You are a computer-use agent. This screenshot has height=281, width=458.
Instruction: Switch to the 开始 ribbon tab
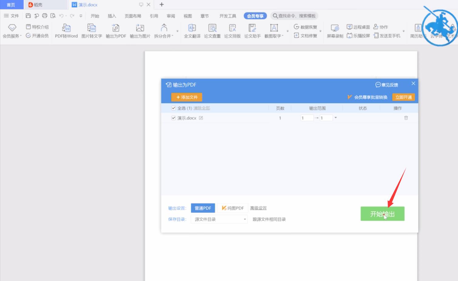(95, 16)
